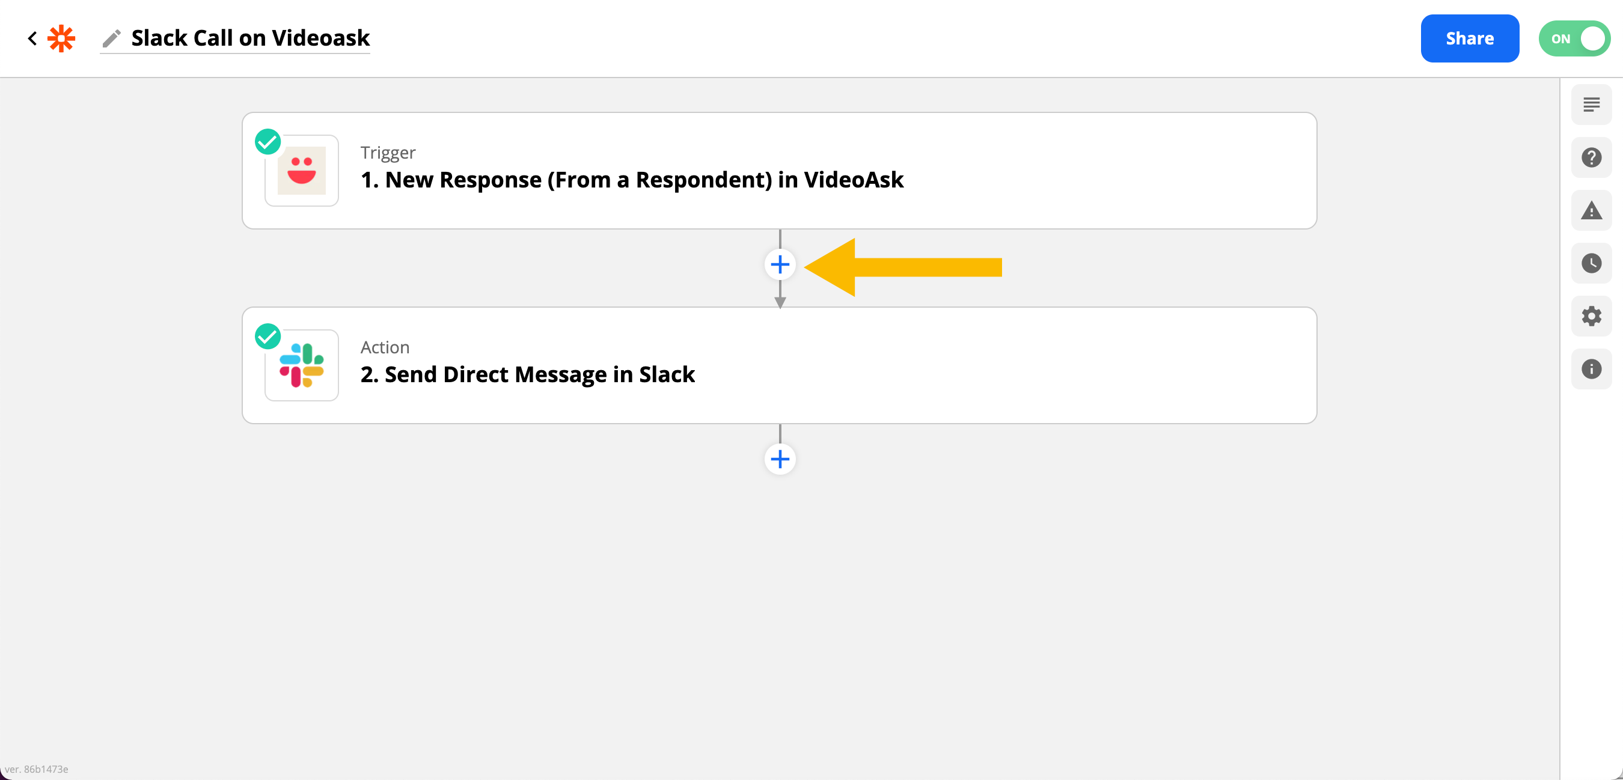Click the Slack Call on Videoask title field
The width and height of the screenshot is (1623, 780).
(250, 38)
